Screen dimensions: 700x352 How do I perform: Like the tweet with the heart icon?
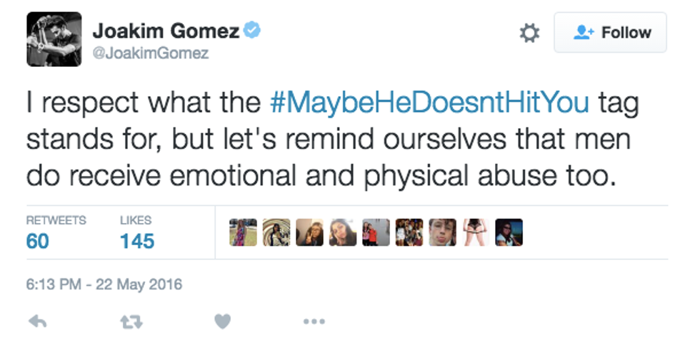(223, 322)
